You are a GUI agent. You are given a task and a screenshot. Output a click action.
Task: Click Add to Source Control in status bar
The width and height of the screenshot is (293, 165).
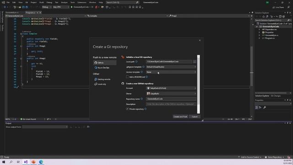pos(250,157)
